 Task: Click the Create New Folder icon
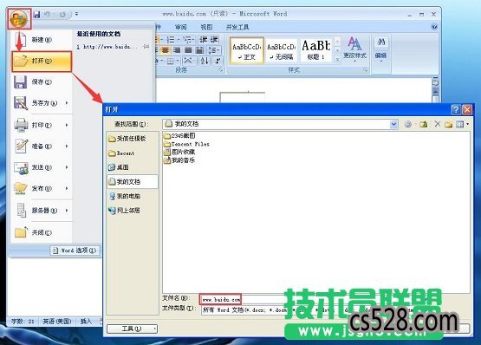[x=448, y=124]
